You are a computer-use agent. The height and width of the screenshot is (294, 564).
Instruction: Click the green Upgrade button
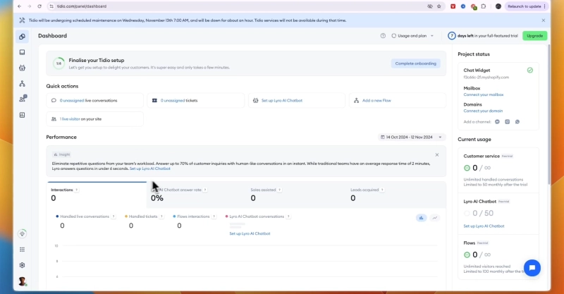pos(534,36)
